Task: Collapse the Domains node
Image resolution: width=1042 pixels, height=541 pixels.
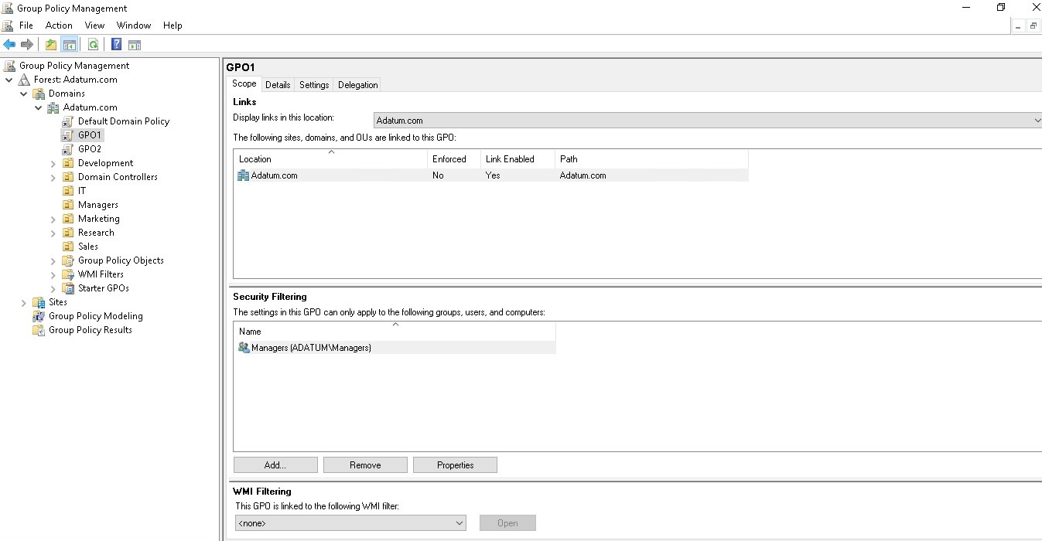Action: coord(24,94)
